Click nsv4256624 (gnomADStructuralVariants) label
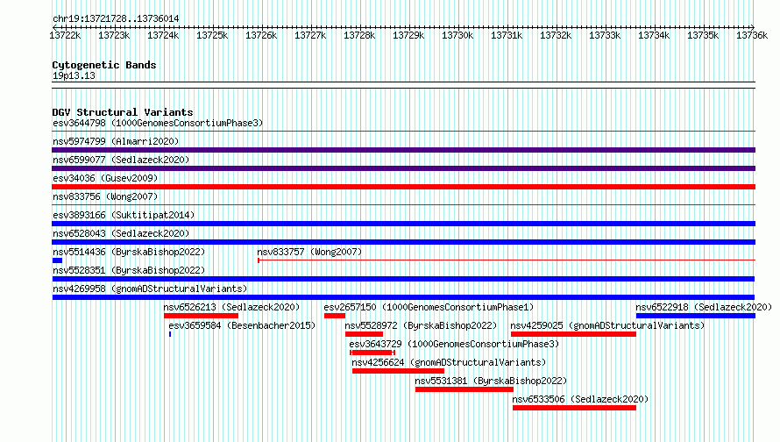780x442 pixels. [x=449, y=362]
